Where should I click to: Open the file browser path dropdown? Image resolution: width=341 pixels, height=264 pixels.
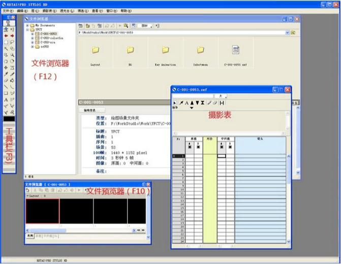[x=287, y=32]
